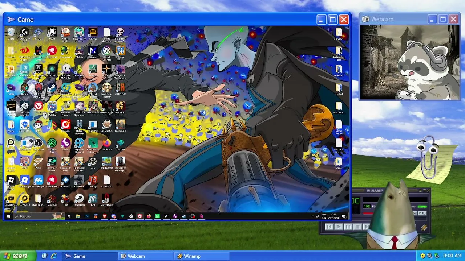465x261 pixels.
Task: Open the SteamTools desktop shortcut
Action: [x=79, y=200]
